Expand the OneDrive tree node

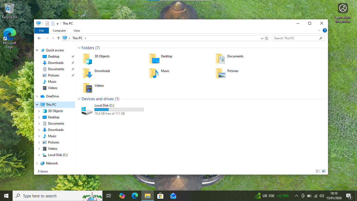(x=37, y=96)
